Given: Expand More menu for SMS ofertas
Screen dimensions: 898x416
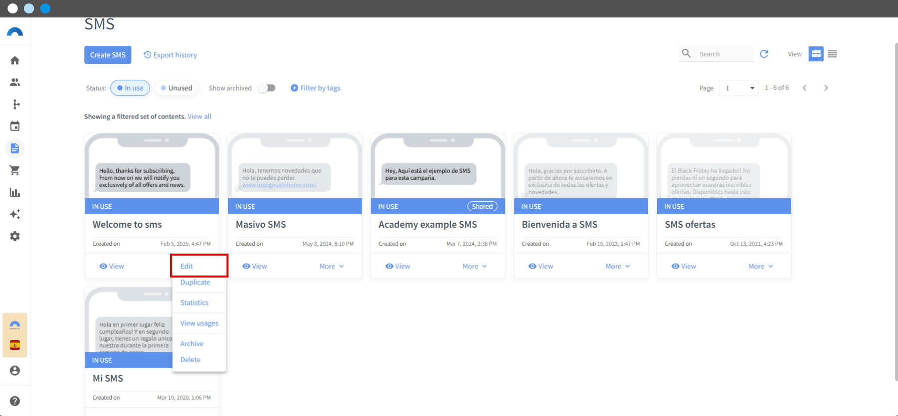Looking at the screenshot, I should pos(761,267).
